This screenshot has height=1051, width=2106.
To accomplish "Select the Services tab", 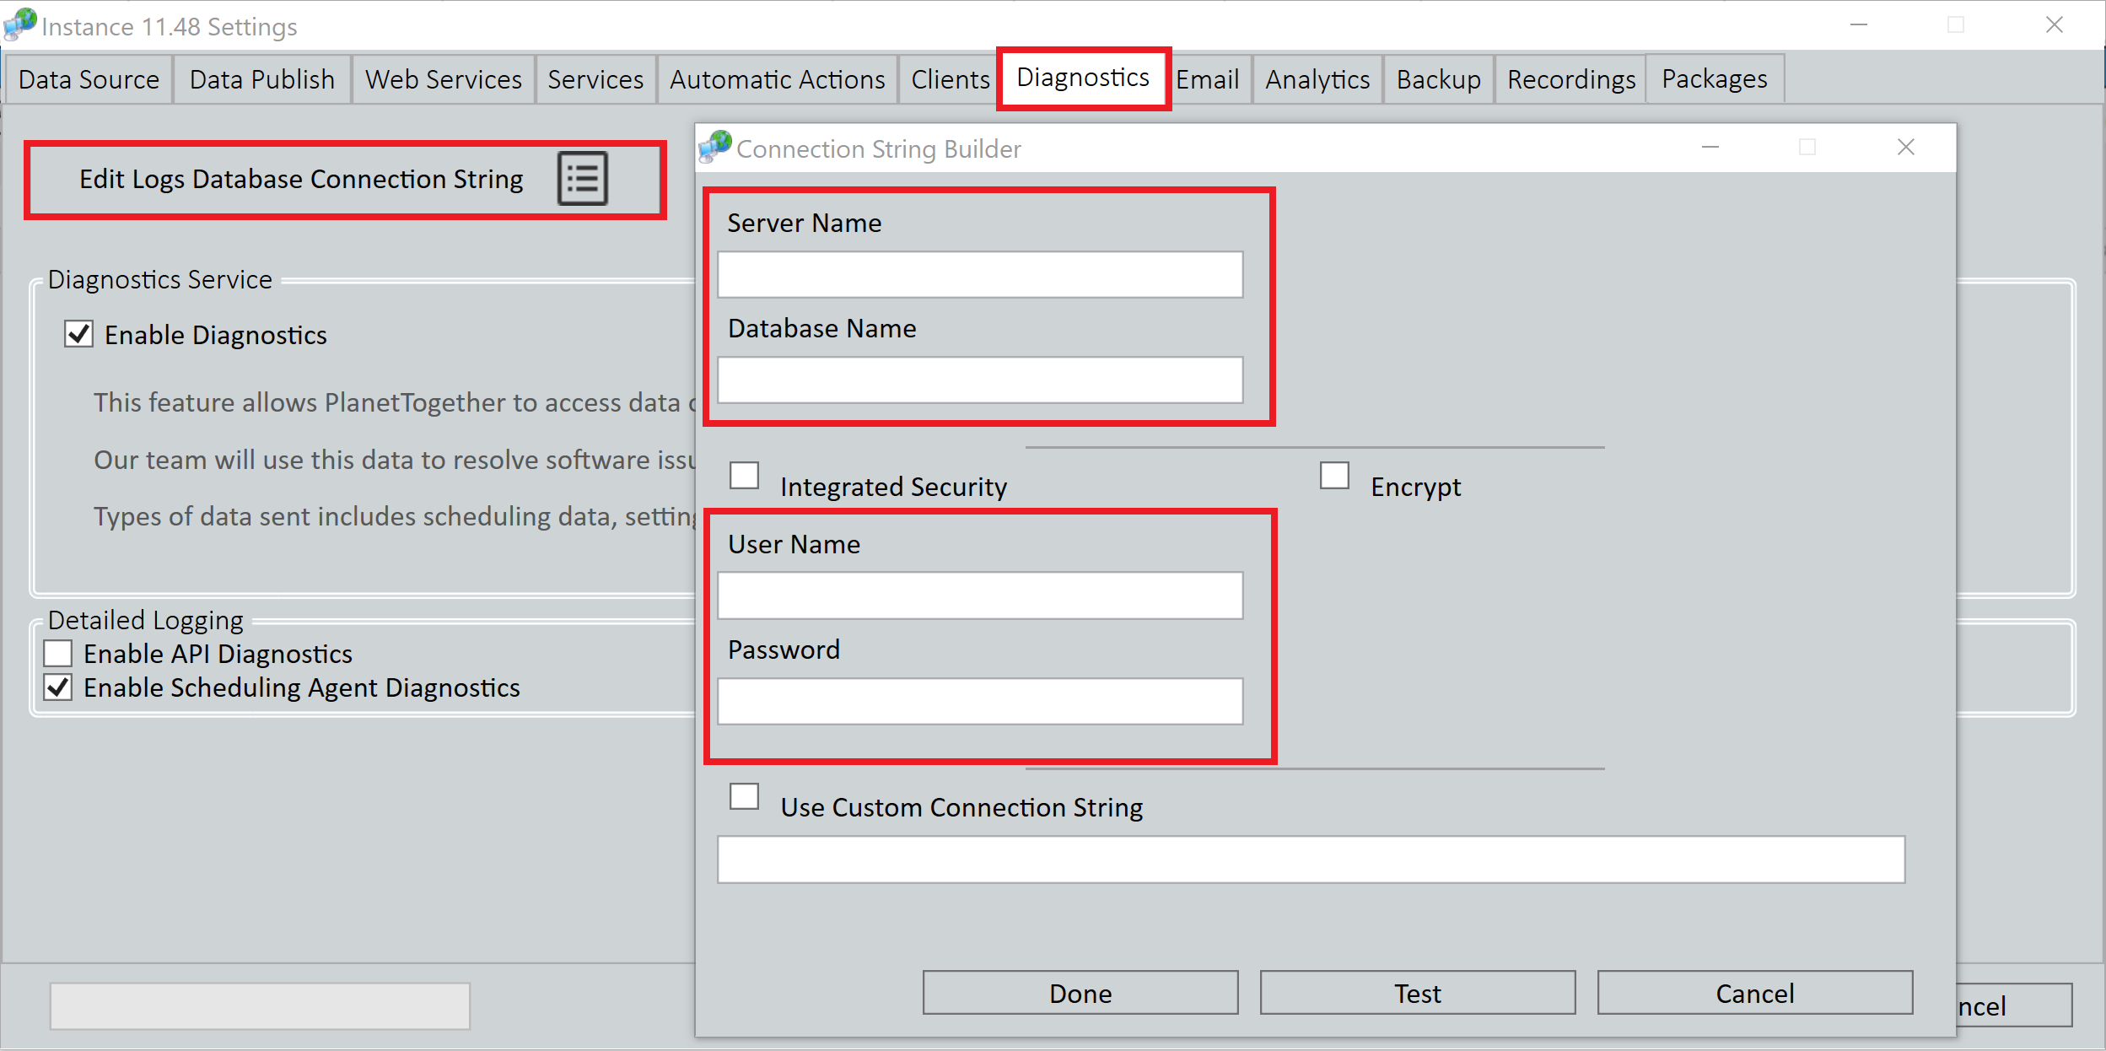I will tap(595, 79).
